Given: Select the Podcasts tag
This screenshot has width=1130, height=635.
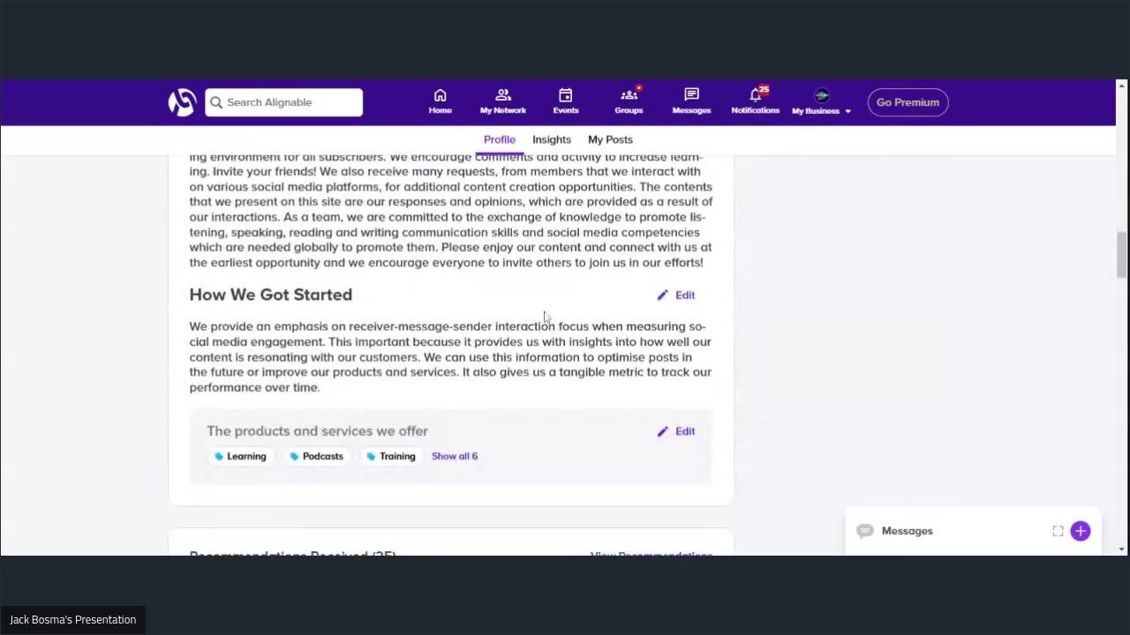Looking at the screenshot, I should tap(316, 456).
